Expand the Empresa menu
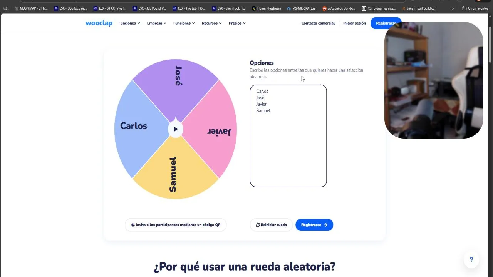Viewport: 493px width, 277px height. click(156, 23)
